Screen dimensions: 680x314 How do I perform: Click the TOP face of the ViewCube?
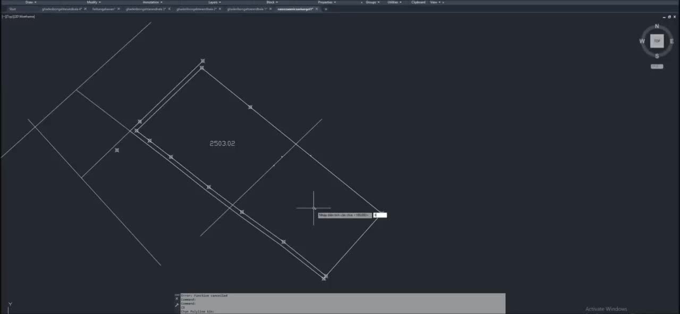click(x=657, y=41)
